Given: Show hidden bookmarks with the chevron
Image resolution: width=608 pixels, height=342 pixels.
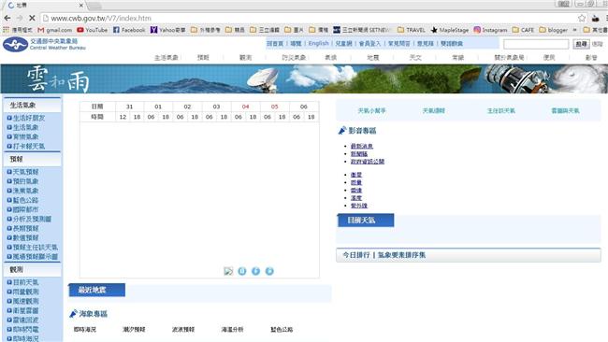Looking at the screenshot, I should [574, 30].
